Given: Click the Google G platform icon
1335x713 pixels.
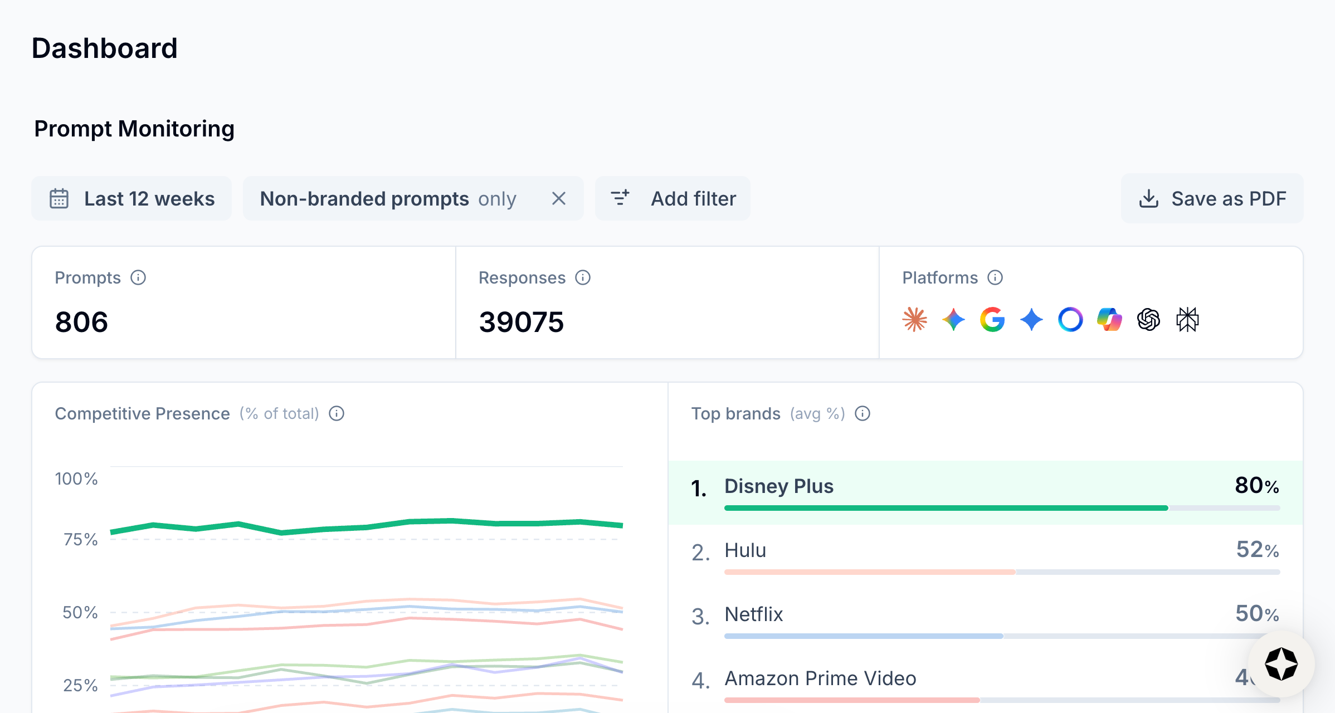Looking at the screenshot, I should click(x=992, y=320).
